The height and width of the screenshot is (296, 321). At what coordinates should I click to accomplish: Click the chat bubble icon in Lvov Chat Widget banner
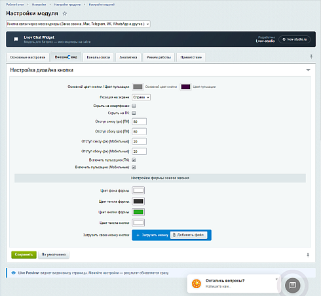click(16, 39)
